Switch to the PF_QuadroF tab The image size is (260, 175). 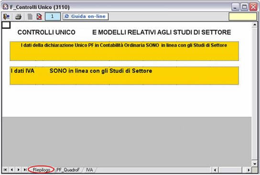(x=68, y=170)
